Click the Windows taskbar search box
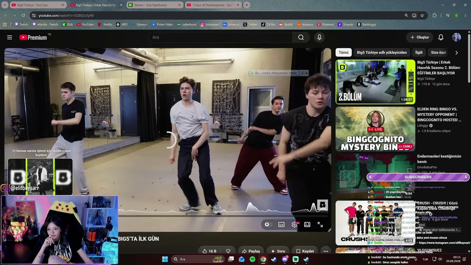This screenshot has height=265, width=471. click(198, 259)
